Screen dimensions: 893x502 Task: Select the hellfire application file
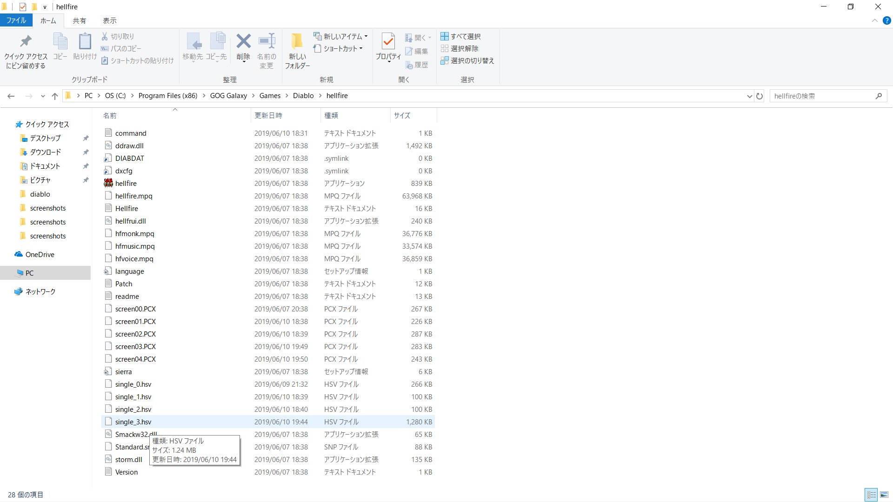pos(126,184)
